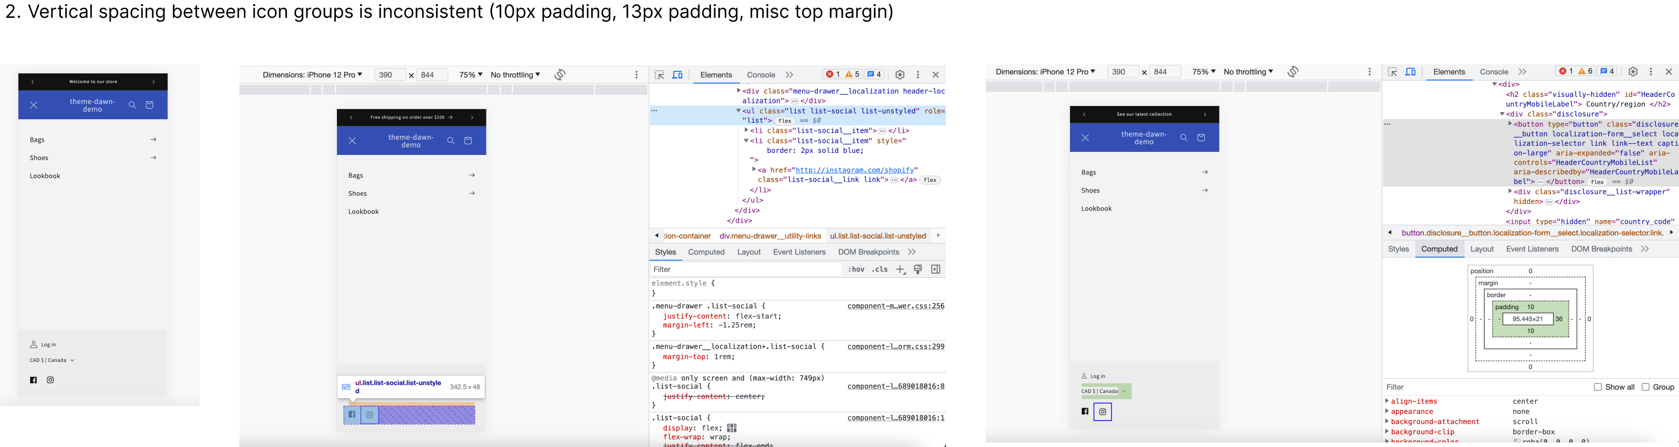Click Styles Filter input in middle DevTools
1679x447 pixels.
tap(746, 269)
